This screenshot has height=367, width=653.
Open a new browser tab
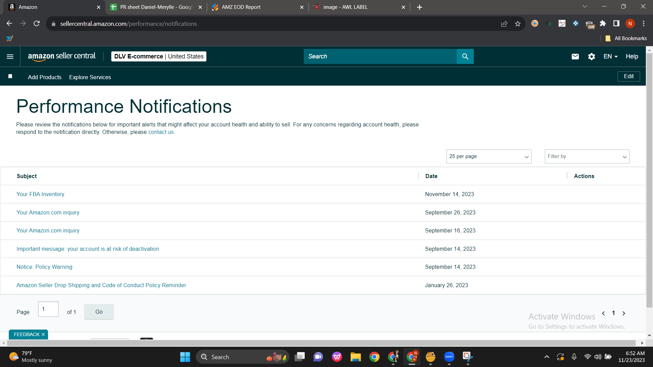(420, 7)
